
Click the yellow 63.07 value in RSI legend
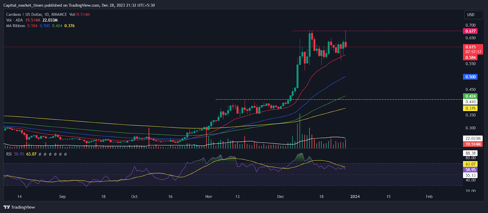tap(31, 154)
